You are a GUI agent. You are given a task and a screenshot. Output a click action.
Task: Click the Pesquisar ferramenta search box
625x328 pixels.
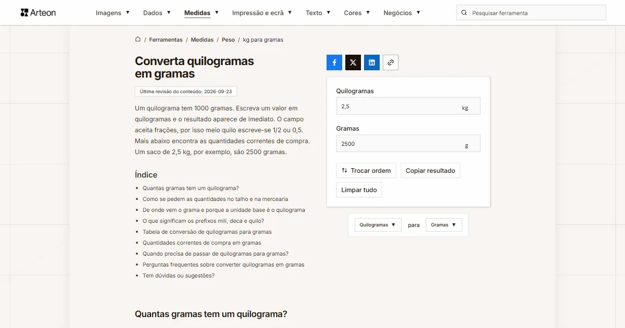tap(531, 13)
